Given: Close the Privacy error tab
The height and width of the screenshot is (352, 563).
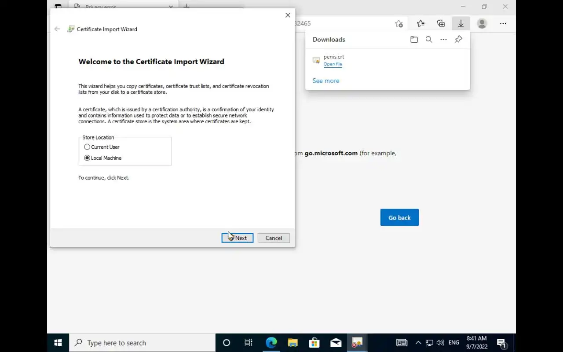Looking at the screenshot, I should (x=171, y=7).
